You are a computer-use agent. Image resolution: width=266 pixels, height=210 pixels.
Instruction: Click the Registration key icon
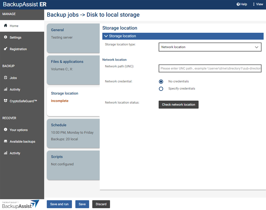tap(6, 49)
